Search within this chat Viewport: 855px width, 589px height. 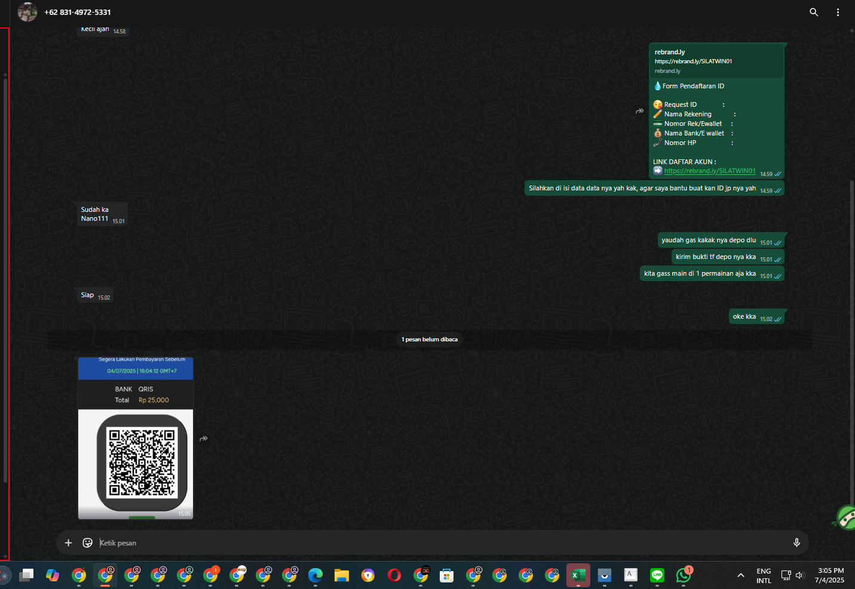pos(814,12)
